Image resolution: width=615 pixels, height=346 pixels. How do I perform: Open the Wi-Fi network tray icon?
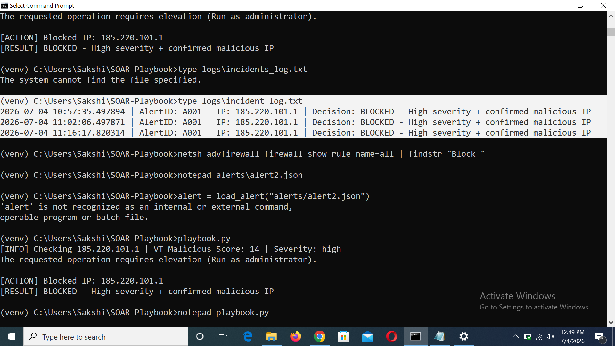tap(539, 337)
